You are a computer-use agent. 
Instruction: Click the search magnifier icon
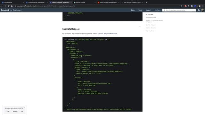164,10
